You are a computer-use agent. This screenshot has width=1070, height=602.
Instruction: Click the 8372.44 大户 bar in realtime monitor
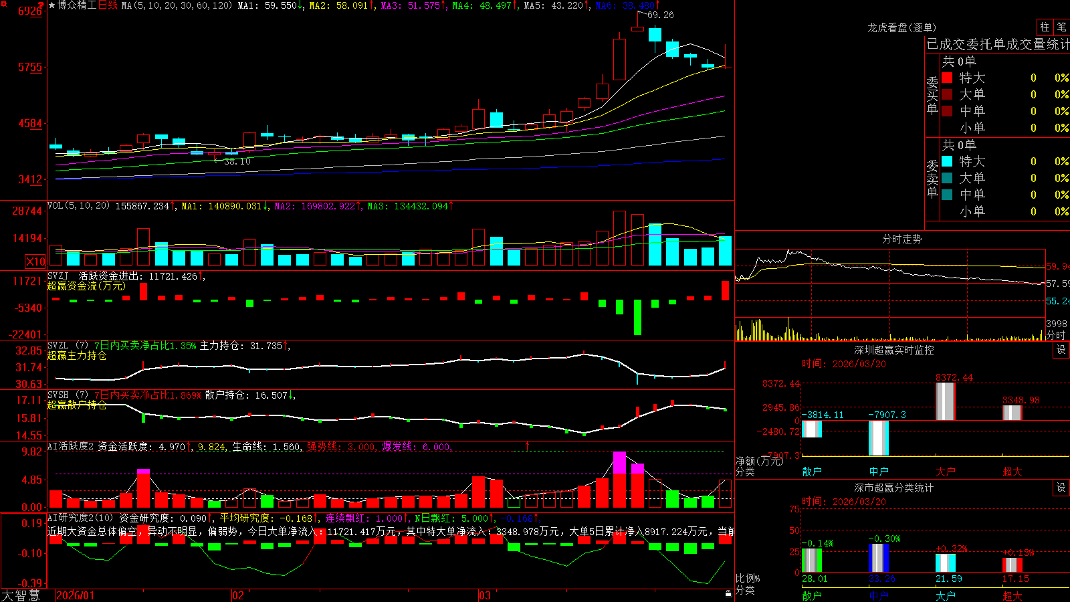(x=946, y=401)
